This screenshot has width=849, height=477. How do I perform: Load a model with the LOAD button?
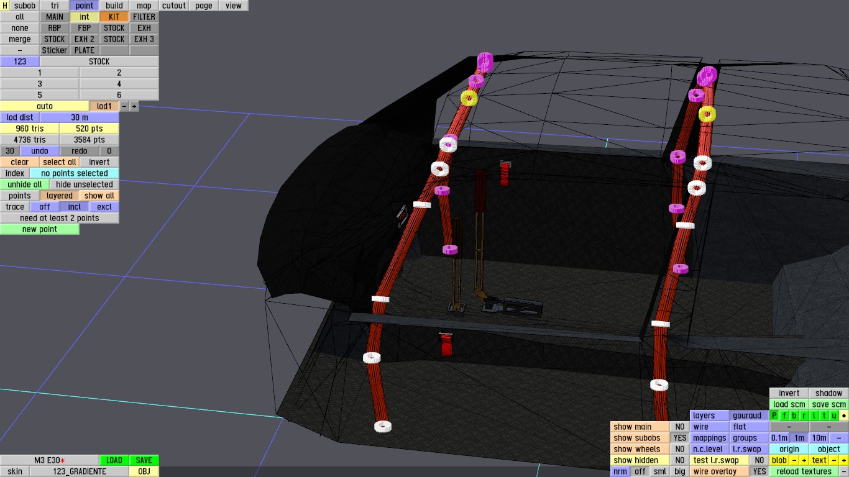(114, 460)
